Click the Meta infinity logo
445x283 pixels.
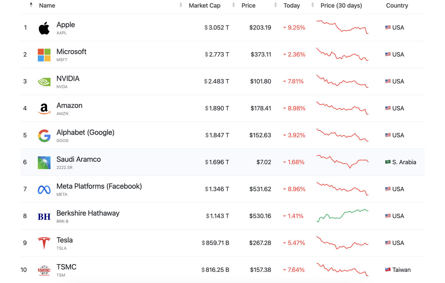[x=44, y=189]
